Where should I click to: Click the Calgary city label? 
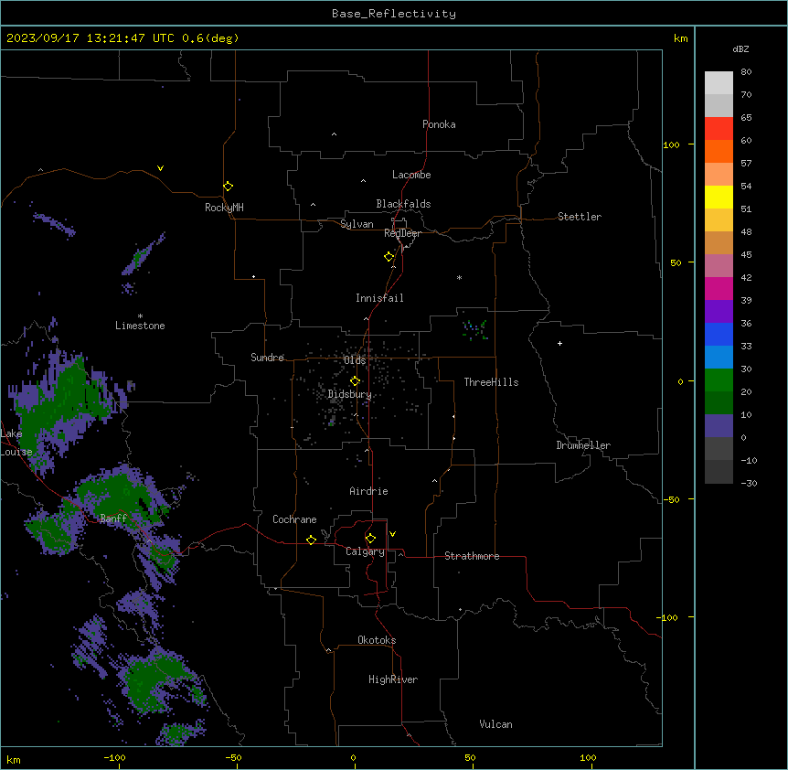365,551
